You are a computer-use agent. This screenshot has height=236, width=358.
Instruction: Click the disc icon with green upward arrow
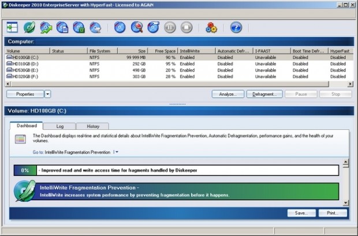(x=46, y=27)
